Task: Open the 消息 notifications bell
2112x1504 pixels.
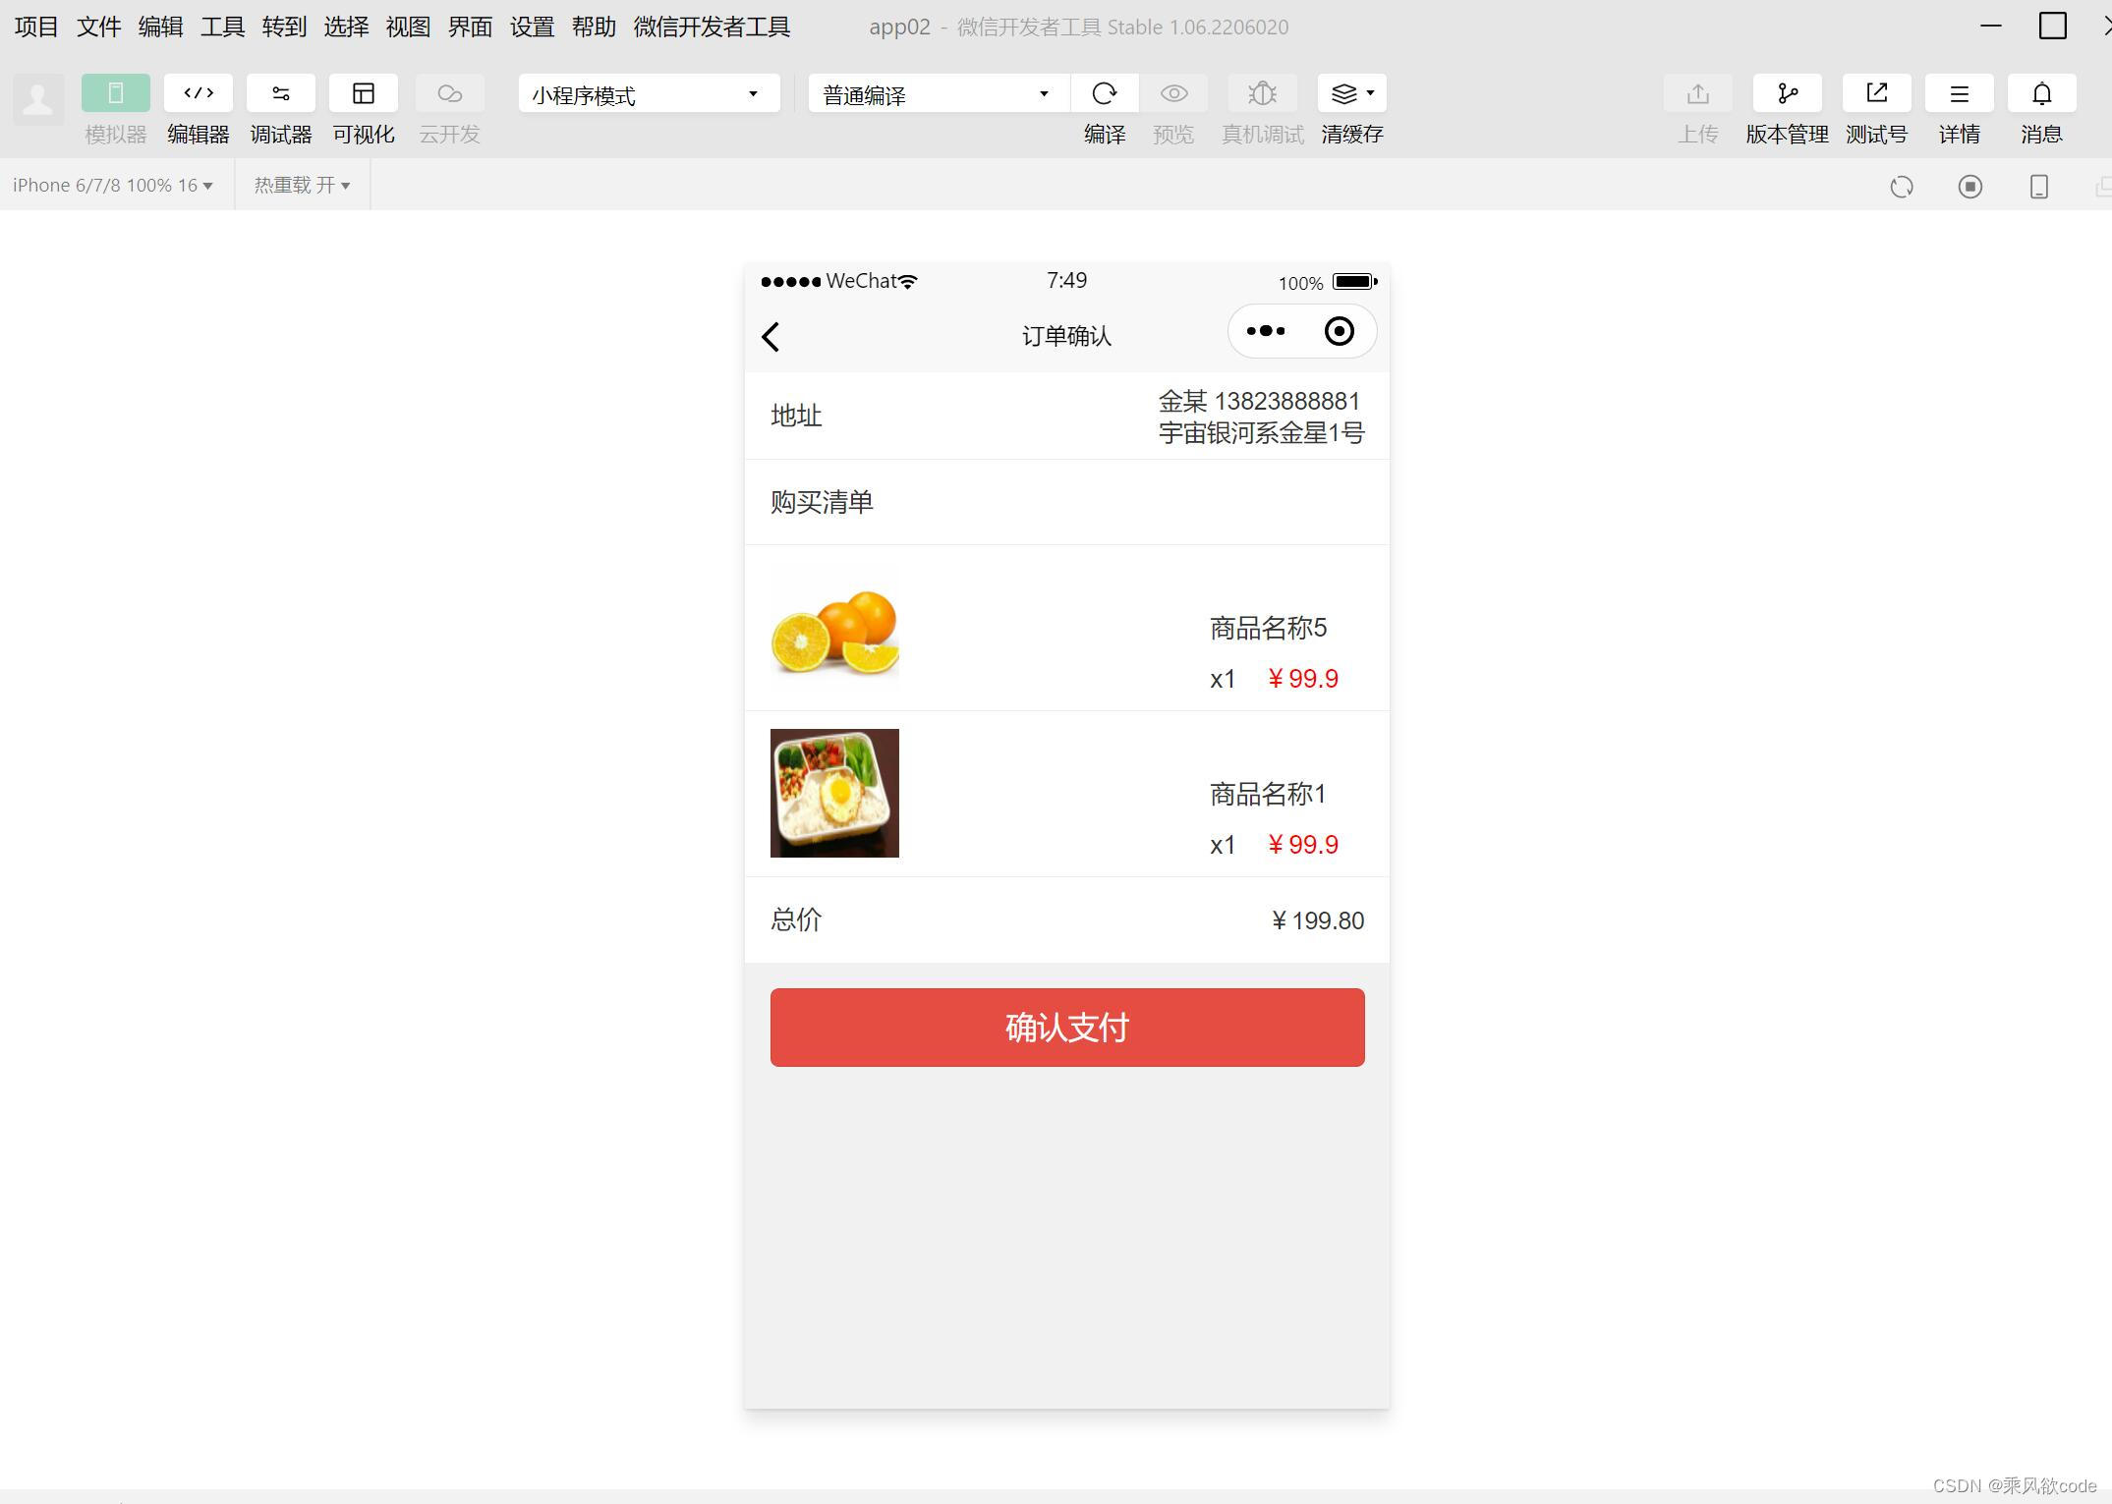Action: [x=2041, y=93]
